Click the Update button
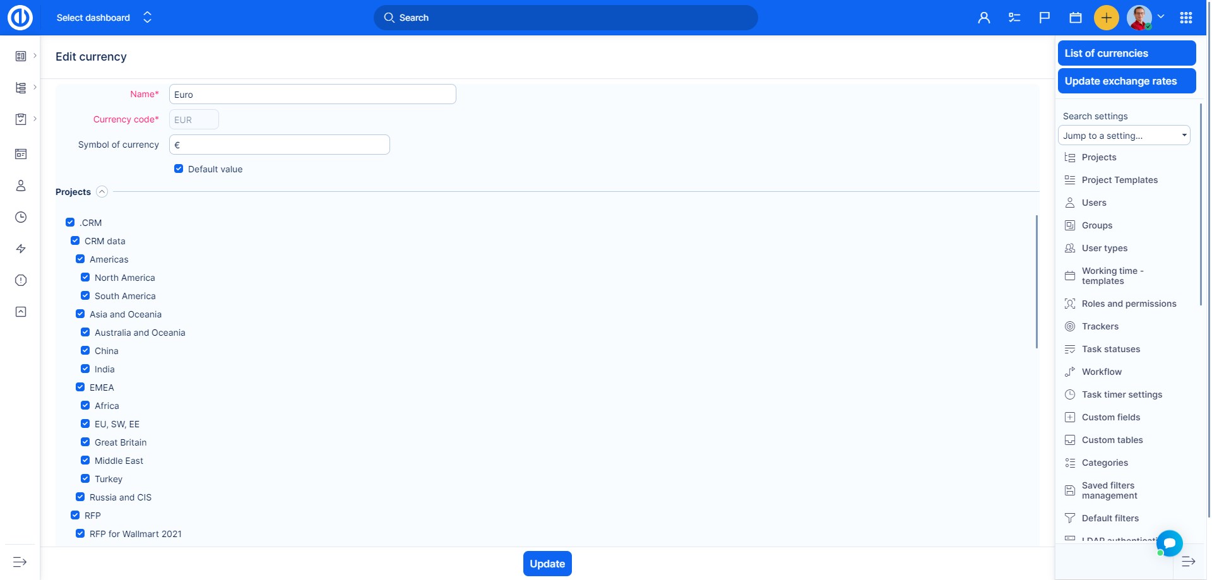 click(x=547, y=564)
